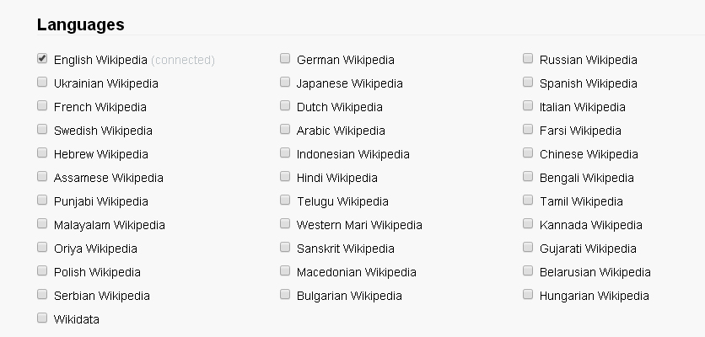Tick the Hindi Wikipedia checkbox

tap(285, 176)
